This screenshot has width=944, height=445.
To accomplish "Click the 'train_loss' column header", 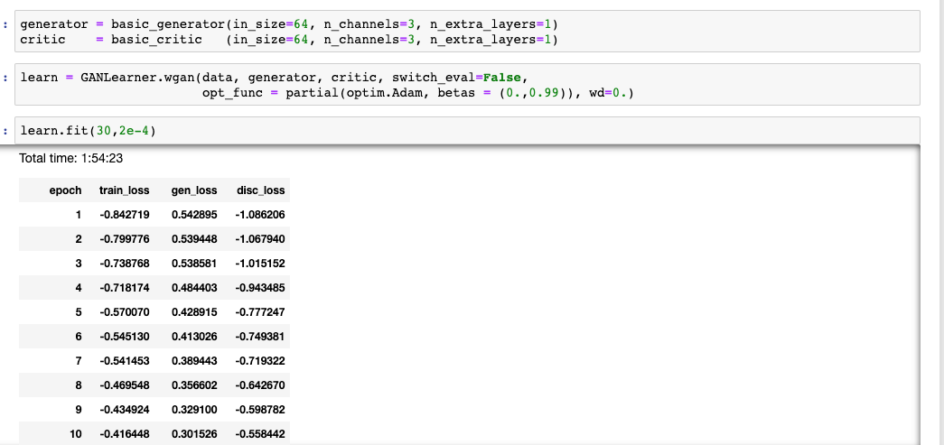I will [124, 190].
